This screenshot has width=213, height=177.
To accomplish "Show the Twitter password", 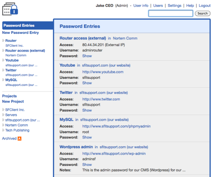I will coord(87,110).
